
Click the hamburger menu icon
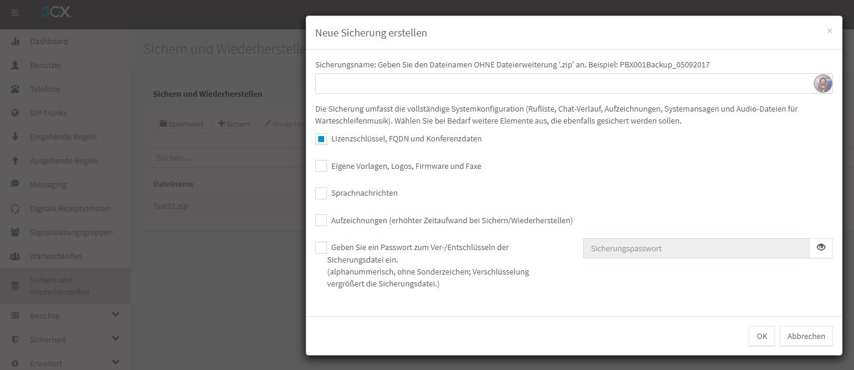click(15, 13)
